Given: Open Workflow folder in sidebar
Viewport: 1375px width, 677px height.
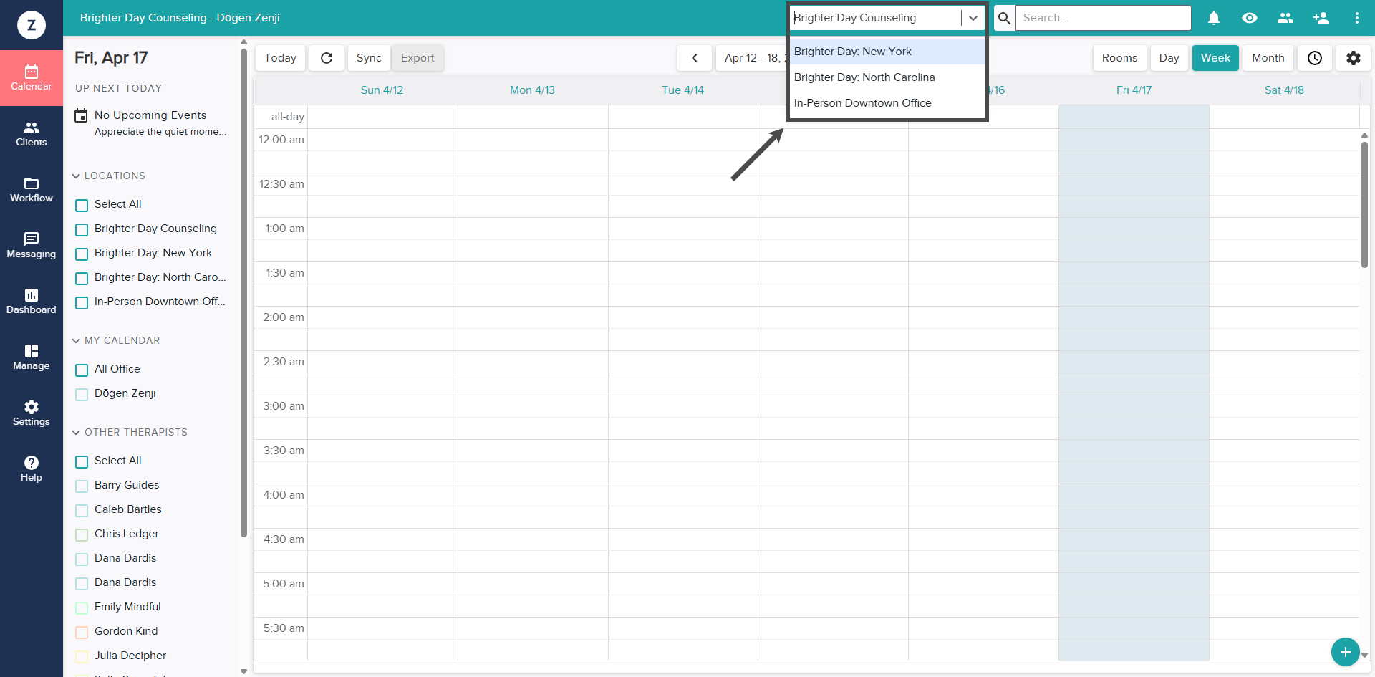Looking at the screenshot, I should pyautogui.click(x=32, y=190).
